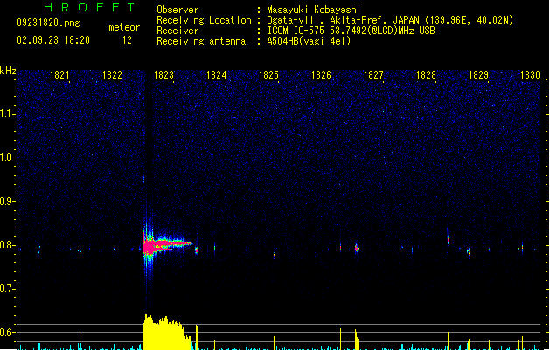Click the HROFFT title text
The image size is (550, 350).
click(89, 7)
